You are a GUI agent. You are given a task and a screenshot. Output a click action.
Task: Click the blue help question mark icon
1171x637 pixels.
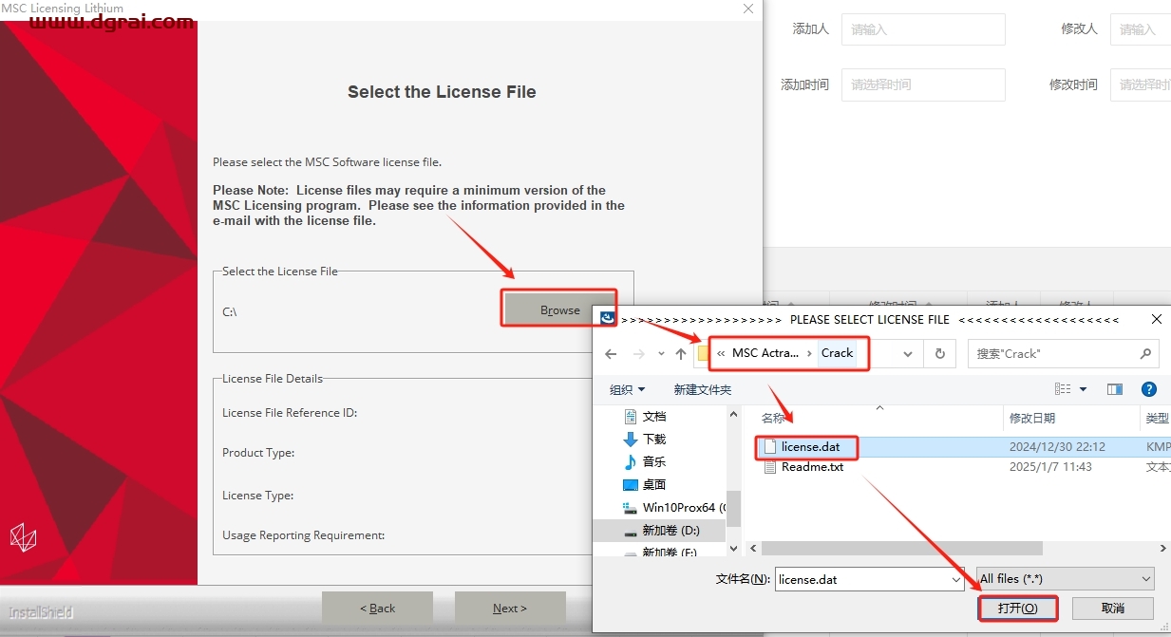pyautogui.click(x=1148, y=389)
